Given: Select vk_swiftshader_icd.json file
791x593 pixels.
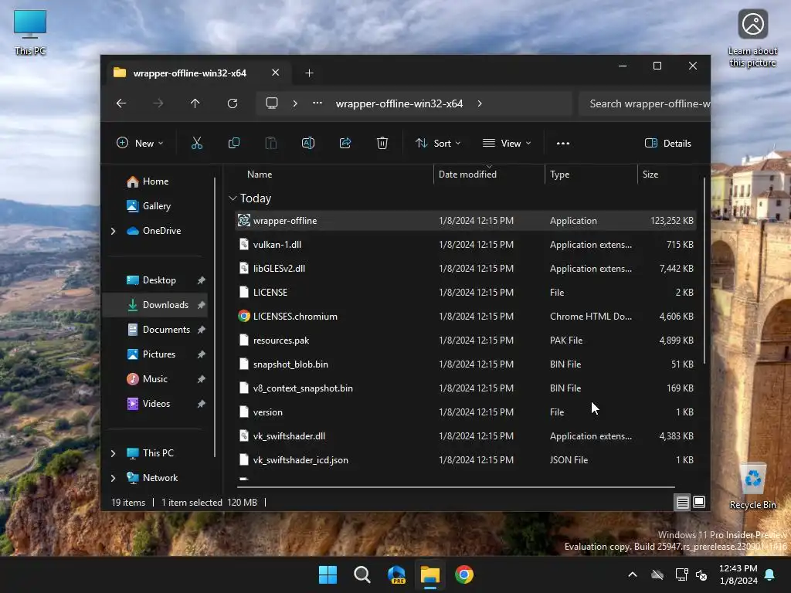Looking at the screenshot, I should click(x=466, y=460).
